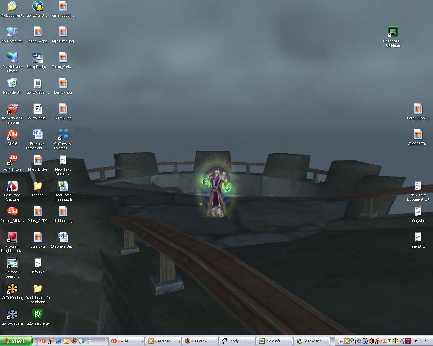Click the system clock showing 3:22 PM
The width and height of the screenshot is (433, 346).
(420, 341)
